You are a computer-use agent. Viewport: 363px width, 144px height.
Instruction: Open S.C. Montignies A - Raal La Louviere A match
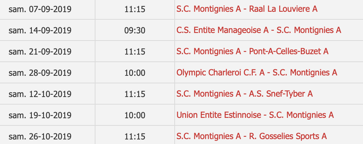[247, 9]
